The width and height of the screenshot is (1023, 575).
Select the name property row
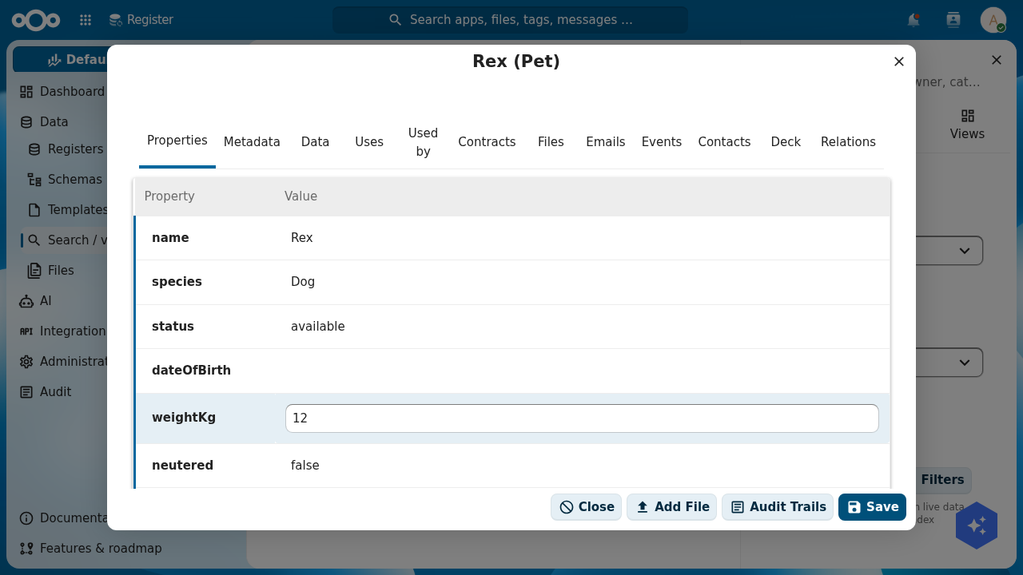tap(511, 238)
